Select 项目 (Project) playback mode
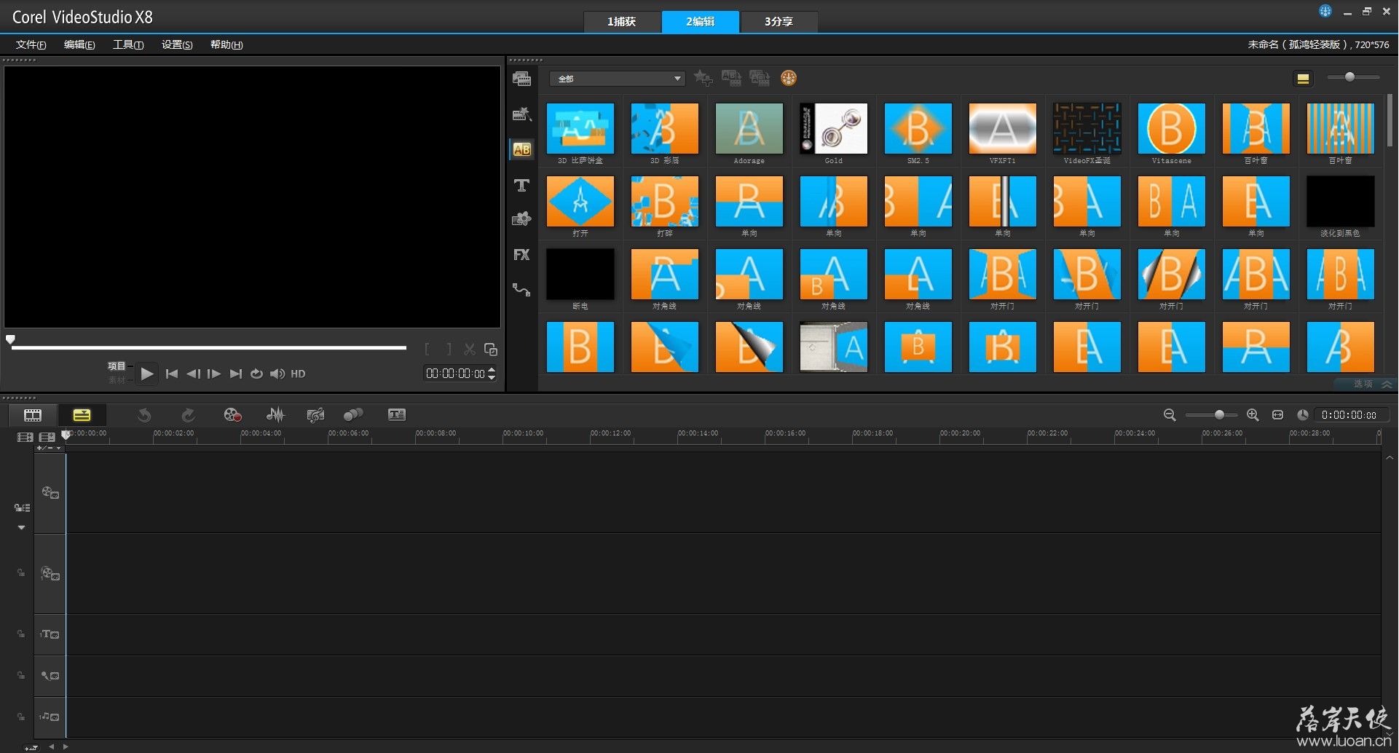Viewport: 1399px width, 753px height. pos(117,366)
